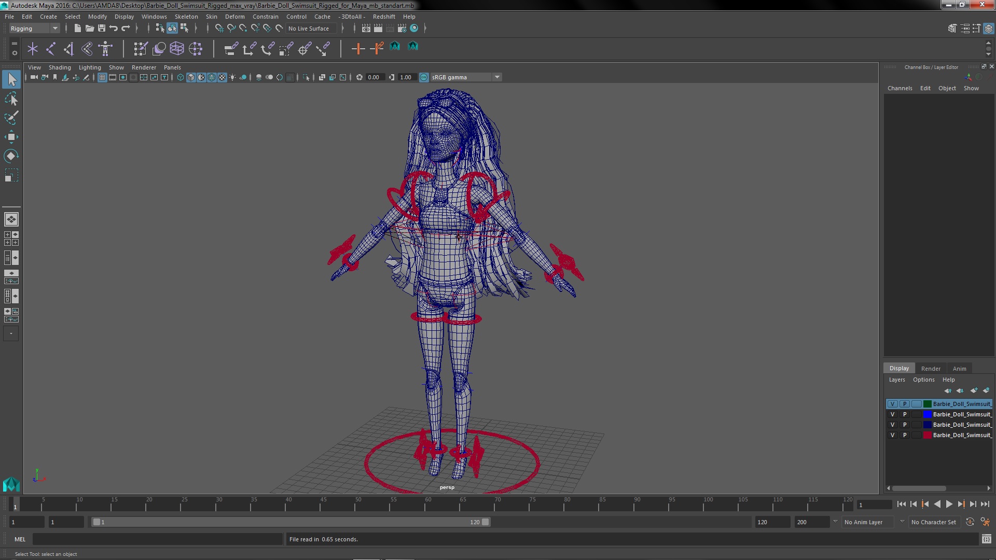Select the arrow Select tool
This screenshot has height=560, width=996.
click(11, 79)
